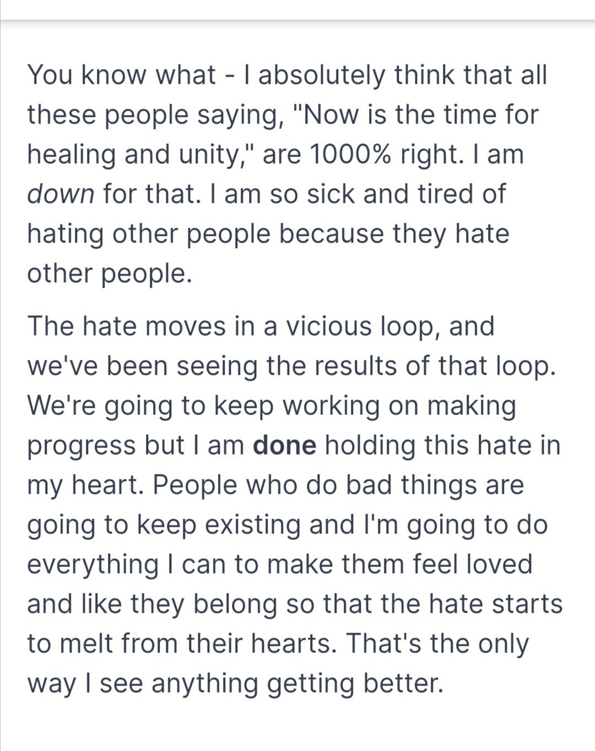Click the italicized word "down"

click(61, 194)
